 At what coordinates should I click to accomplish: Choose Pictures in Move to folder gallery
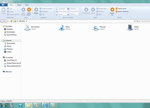pyautogui.click(x=71, y=14)
